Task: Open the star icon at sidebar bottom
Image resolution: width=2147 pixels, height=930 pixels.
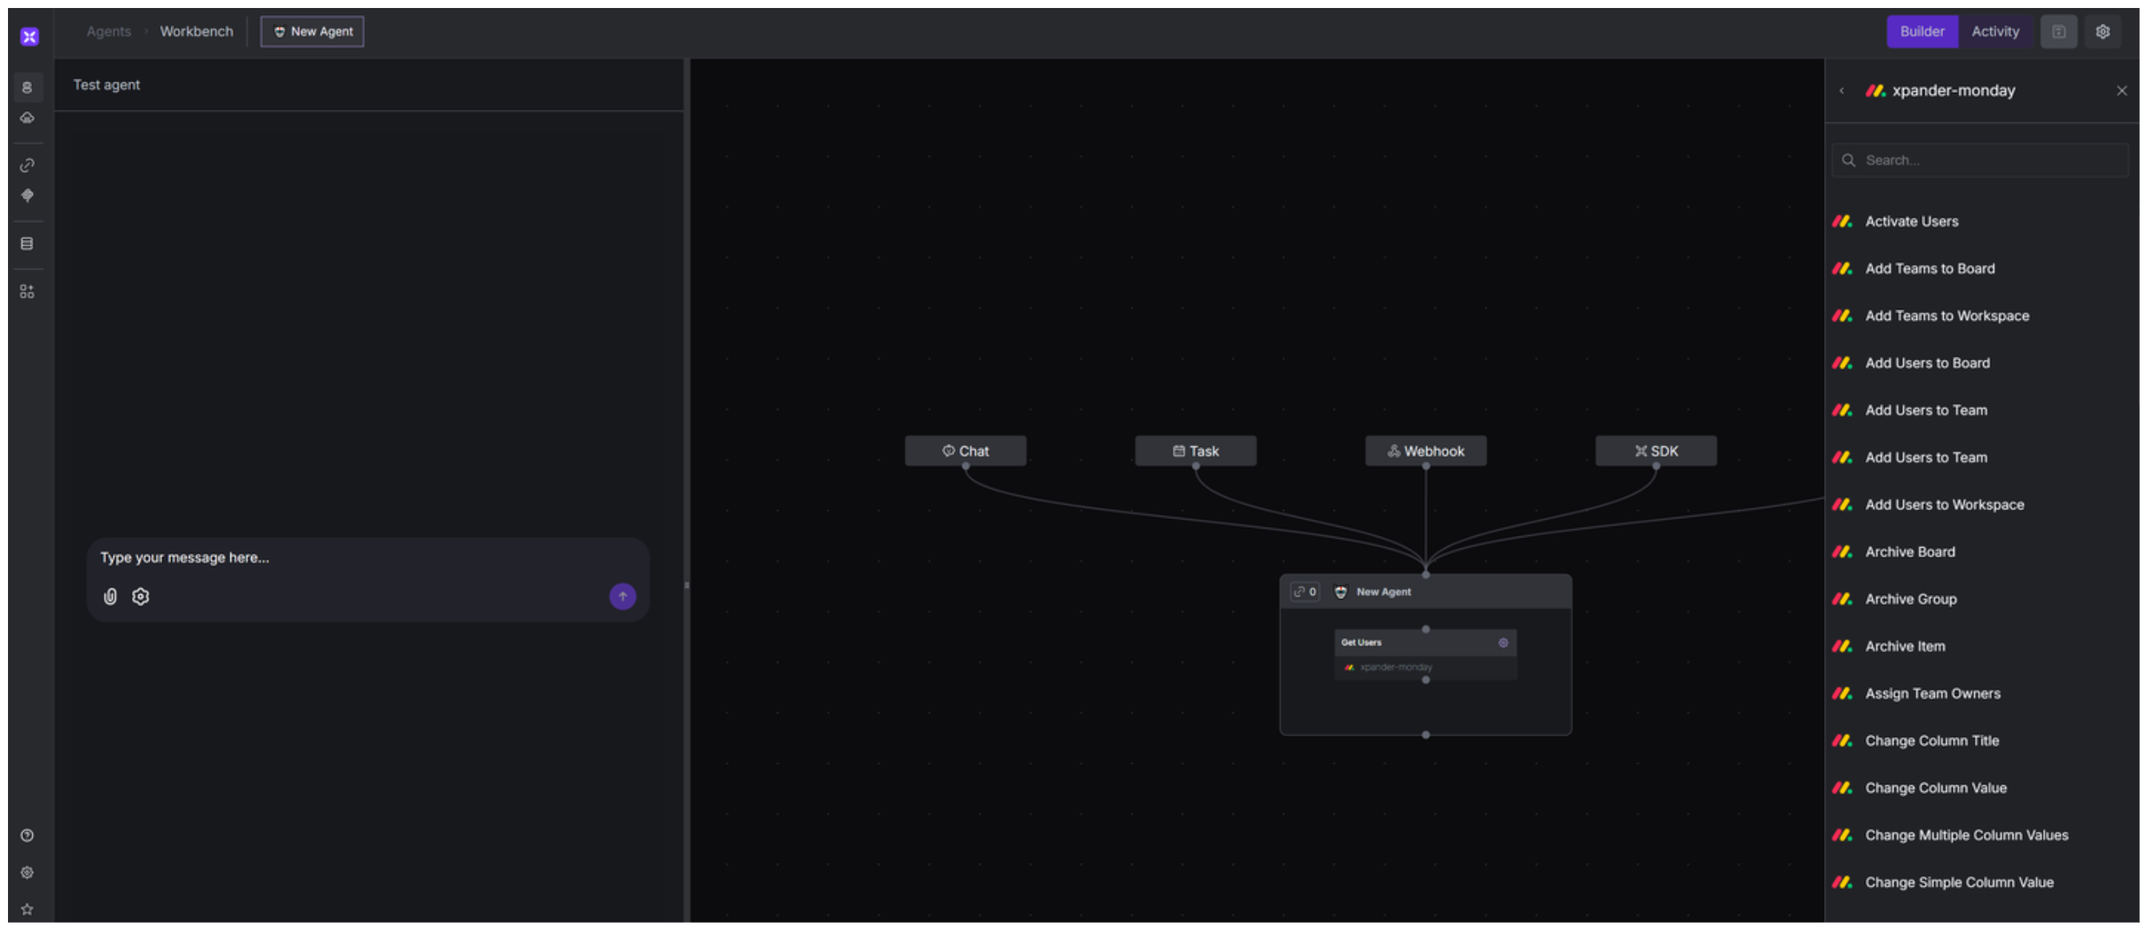Action: [26, 909]
